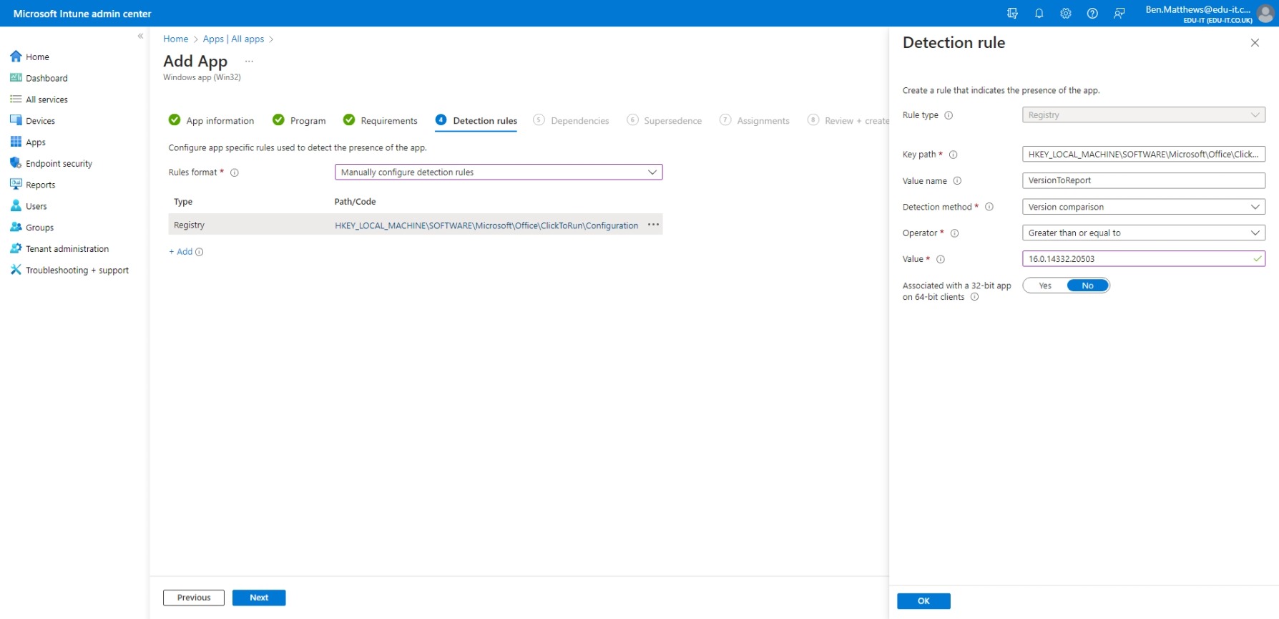Open the Rules format dropdown
The width and height of the screenshot is (1279, 619).
pos(499,172)
